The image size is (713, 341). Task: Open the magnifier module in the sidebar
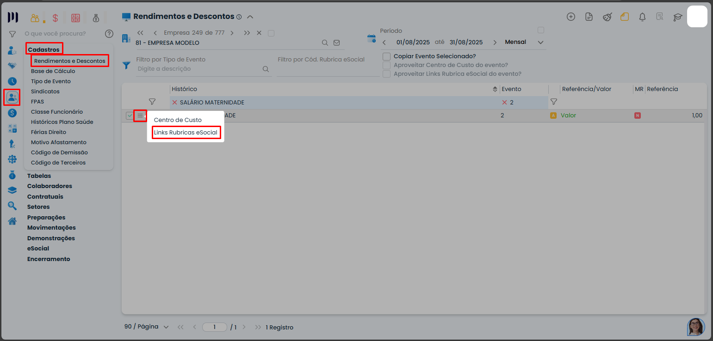click(x=12, y=206)
